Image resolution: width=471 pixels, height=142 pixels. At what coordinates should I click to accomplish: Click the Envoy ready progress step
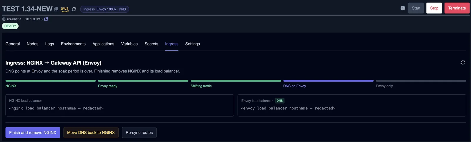[x=143, y=81]
